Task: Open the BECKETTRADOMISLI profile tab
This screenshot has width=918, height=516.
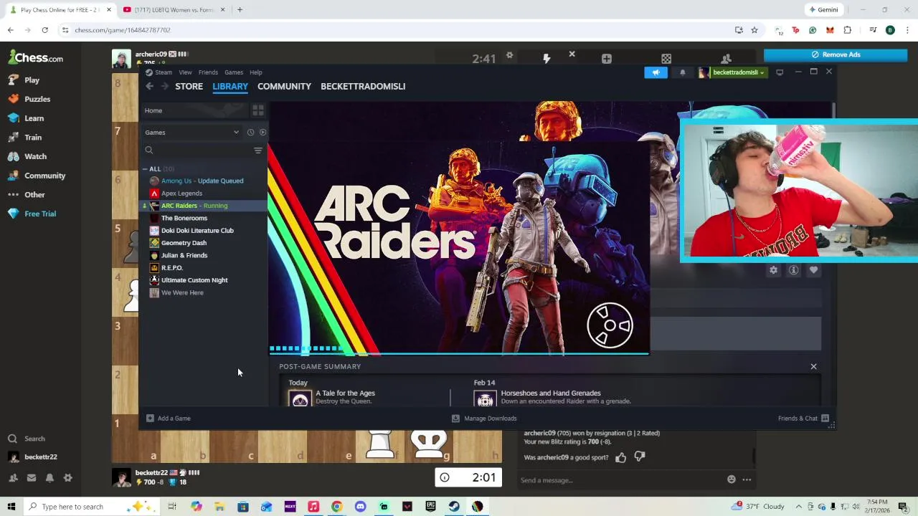Action: pyautogui.click(x=363, y=86)
